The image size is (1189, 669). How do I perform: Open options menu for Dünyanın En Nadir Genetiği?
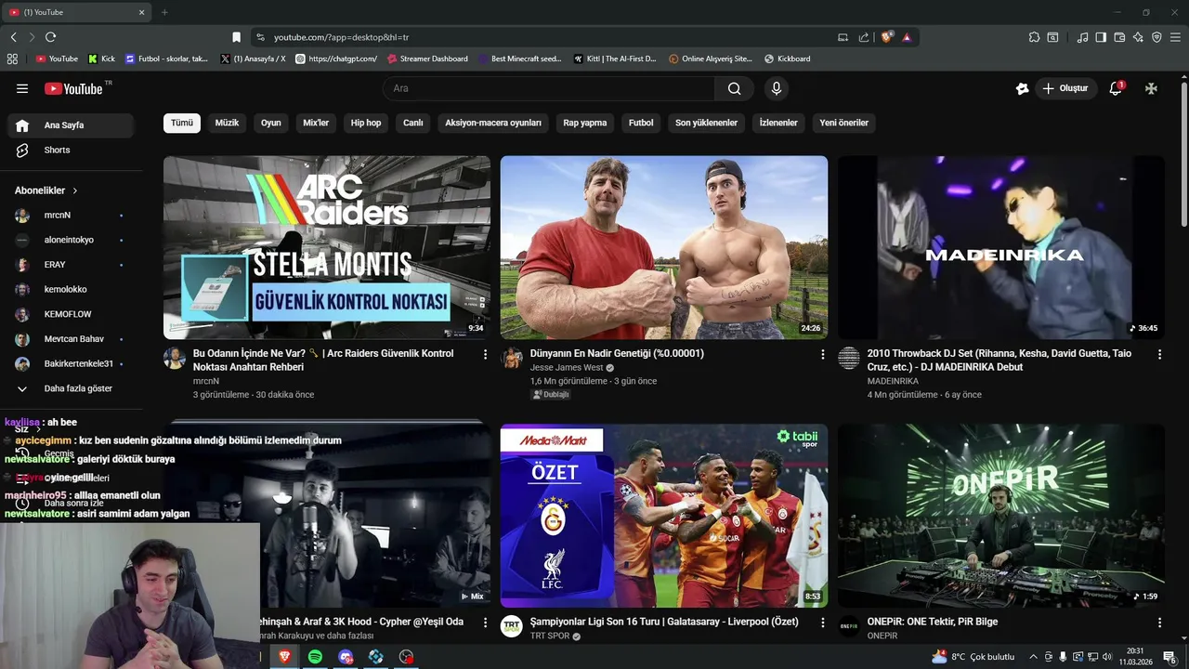click(822, 354)
